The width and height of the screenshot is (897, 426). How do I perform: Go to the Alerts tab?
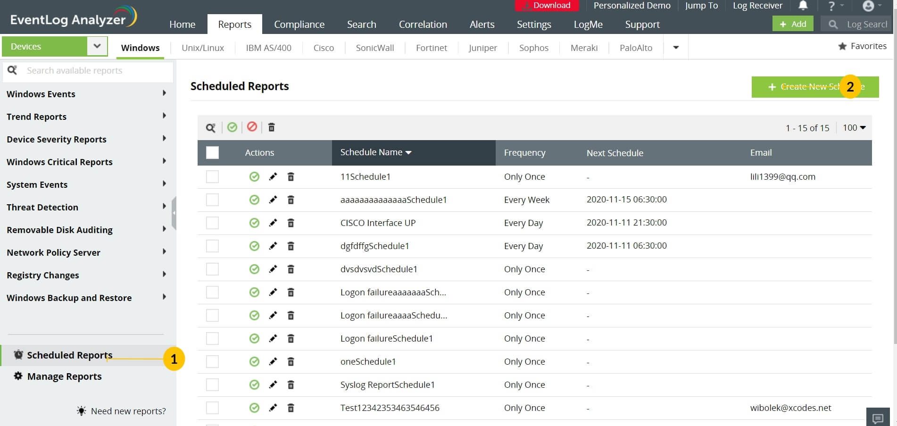(482, 25)
